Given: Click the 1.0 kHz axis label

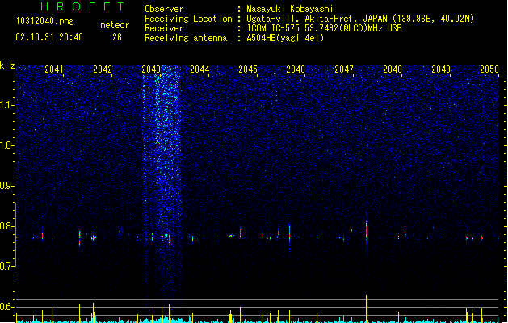Looking at the screenshot, I should pos(7,145).
